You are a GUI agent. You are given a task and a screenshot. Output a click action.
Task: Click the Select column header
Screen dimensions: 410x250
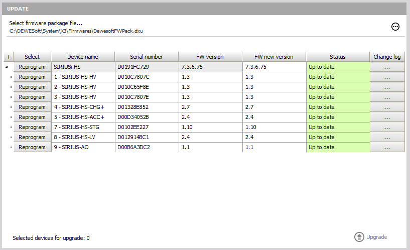[32, 57]
